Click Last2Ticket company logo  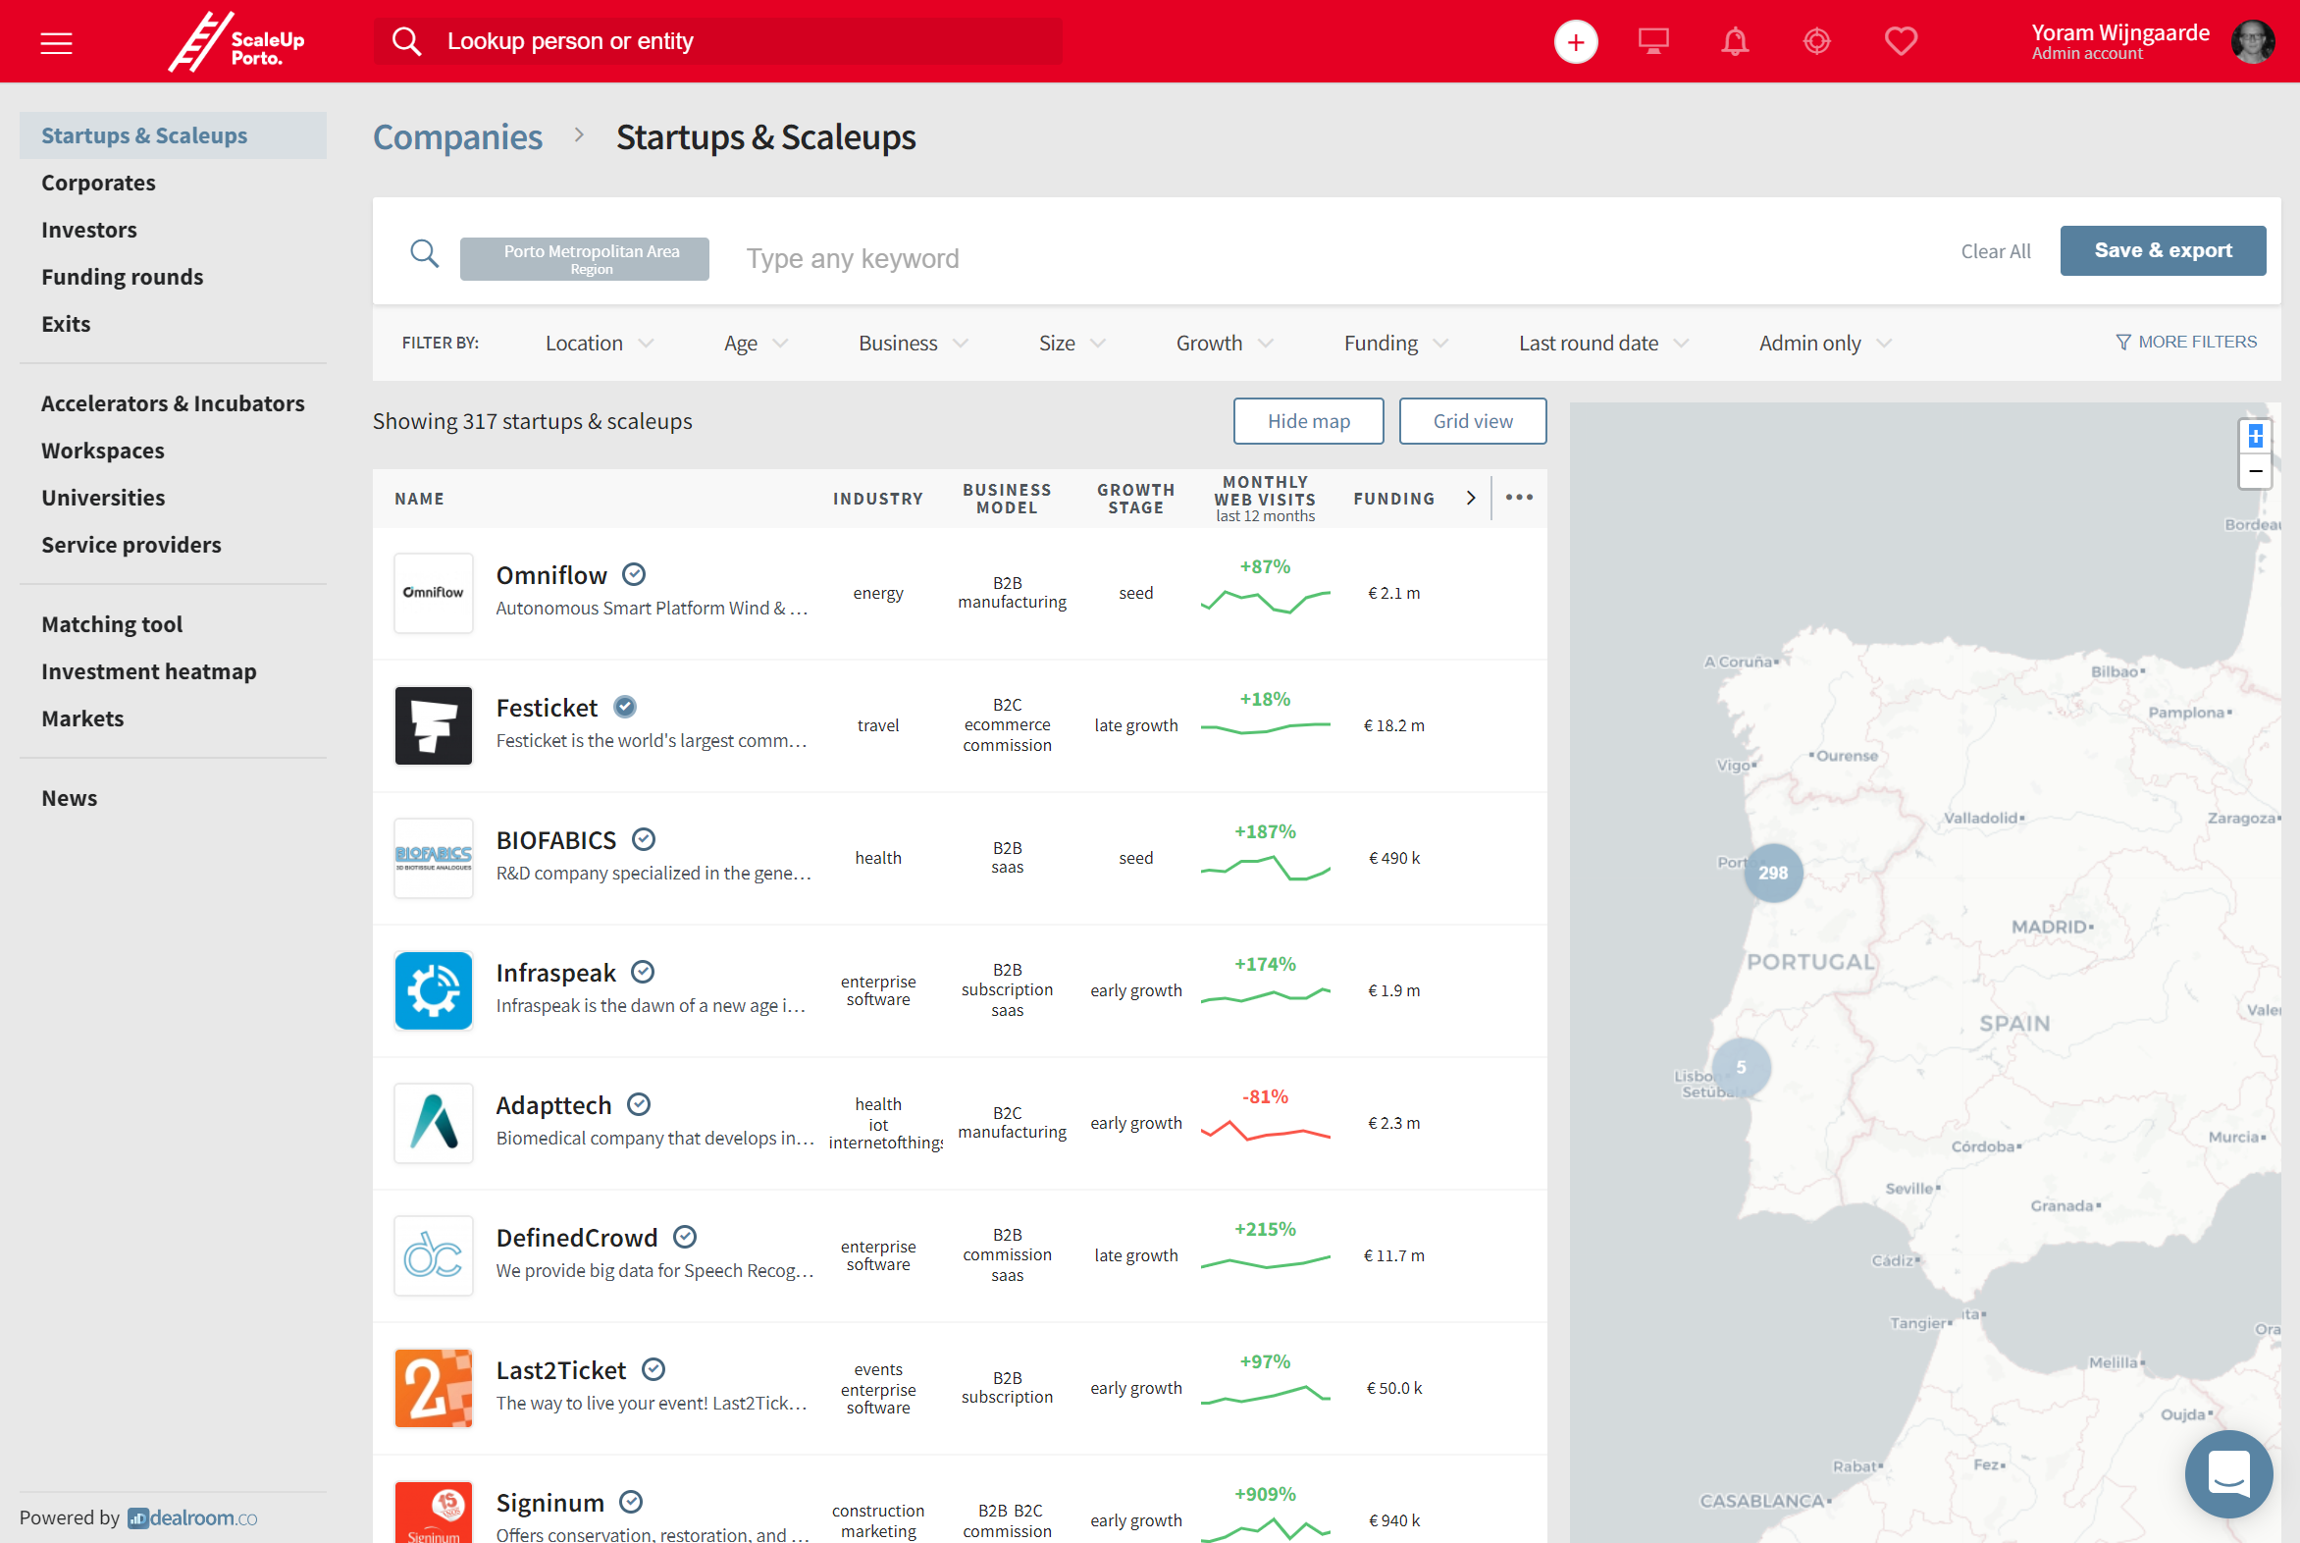pyautogui.click(x=433, y=1388)
